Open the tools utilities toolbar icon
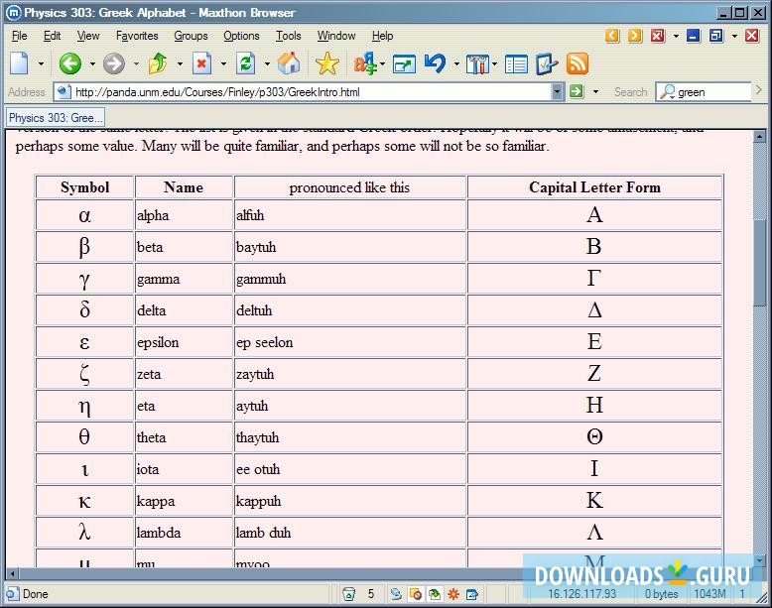The height and width of the screenshot is (608, 772). pos(477,64)
